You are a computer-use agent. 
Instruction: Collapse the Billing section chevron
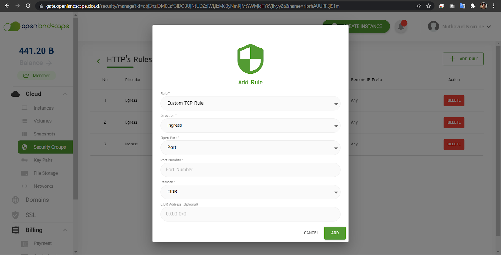[x=65, y=230]
